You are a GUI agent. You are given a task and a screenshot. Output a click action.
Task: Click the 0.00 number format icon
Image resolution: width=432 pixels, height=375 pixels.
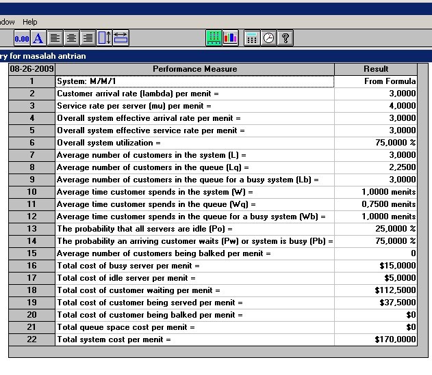coord(22,38)
